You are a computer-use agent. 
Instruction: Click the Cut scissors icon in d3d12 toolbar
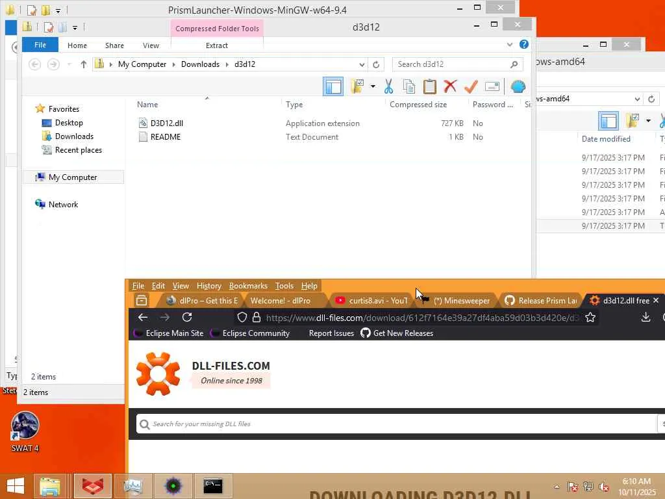coord(388,86)
